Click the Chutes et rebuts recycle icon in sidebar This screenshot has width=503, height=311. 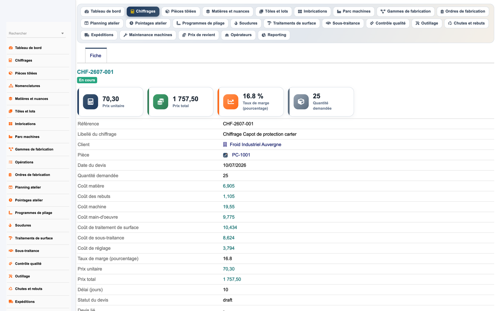(11, 289)
